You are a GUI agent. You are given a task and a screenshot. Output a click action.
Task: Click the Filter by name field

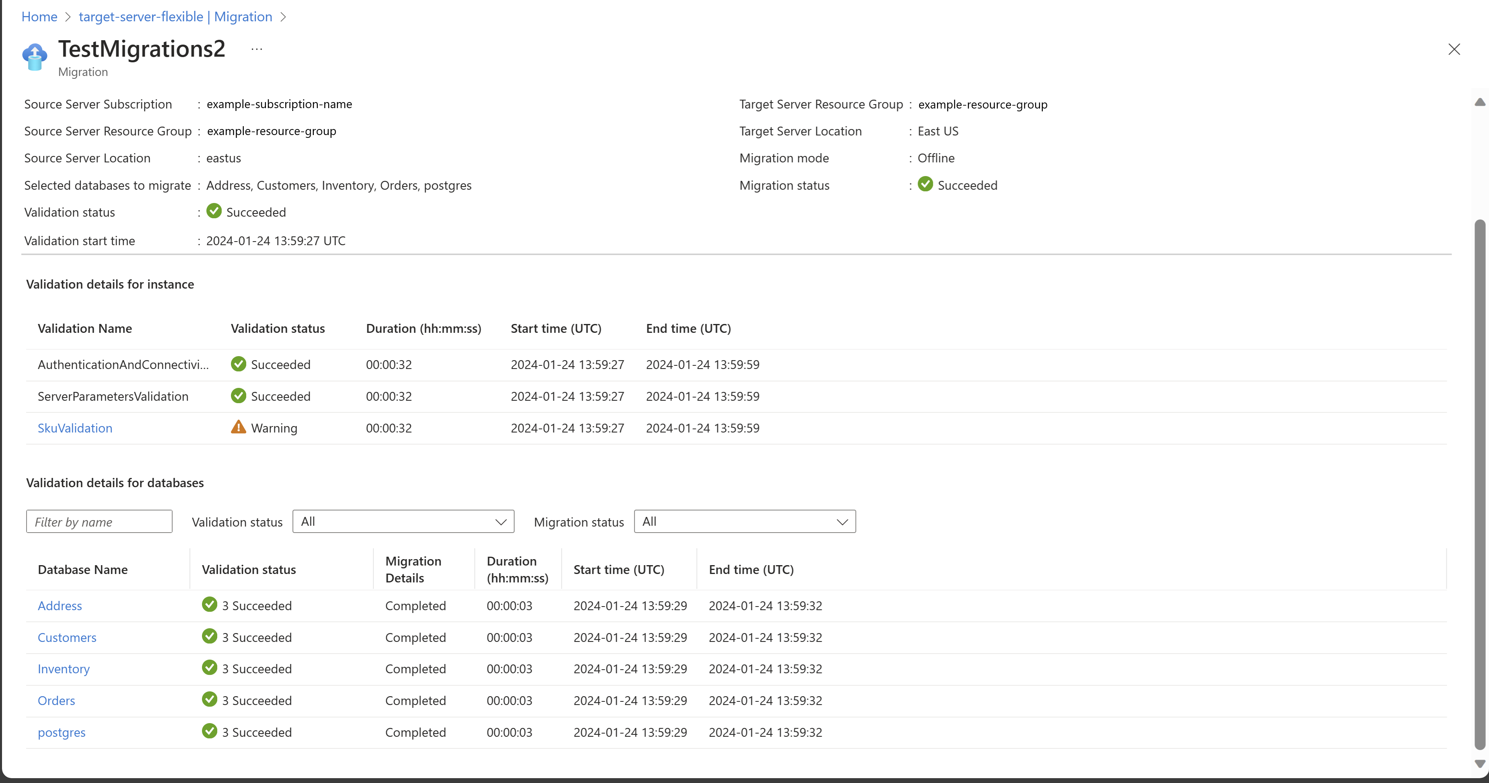click(99, 521)
